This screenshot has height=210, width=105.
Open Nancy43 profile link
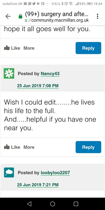(50, 74)
